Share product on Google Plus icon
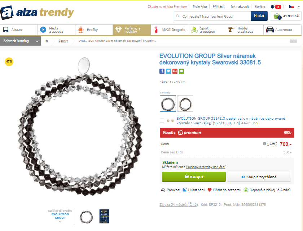This screenshot has width=303, height=231. point(175,71)
